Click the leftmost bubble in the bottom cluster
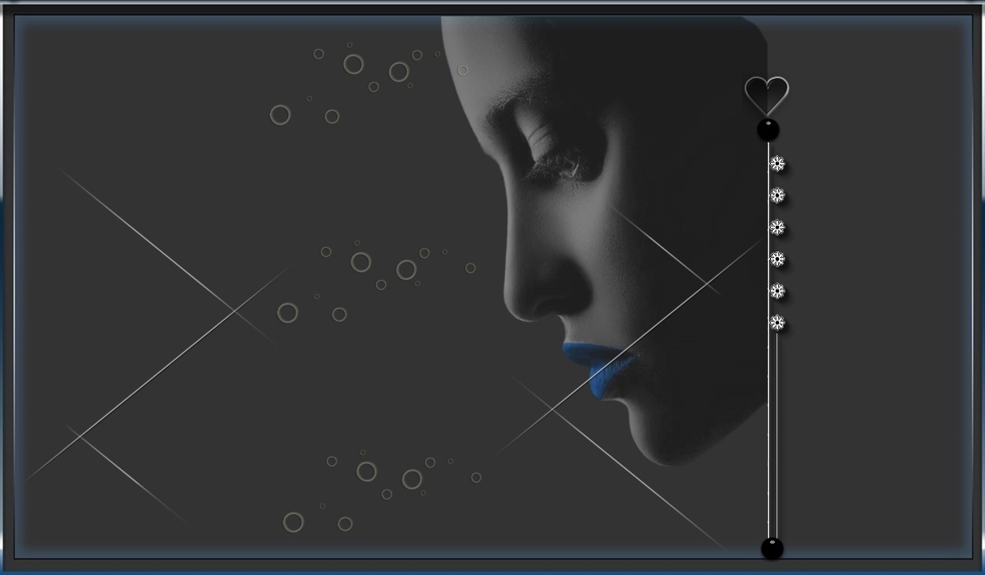 click(x=293, y=522)
